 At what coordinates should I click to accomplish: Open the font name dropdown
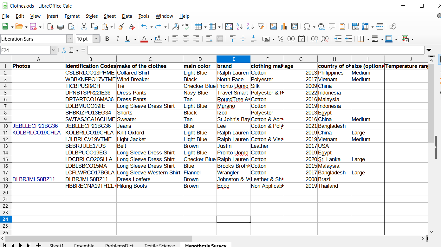pyautogui.click(x=70, y=39)
